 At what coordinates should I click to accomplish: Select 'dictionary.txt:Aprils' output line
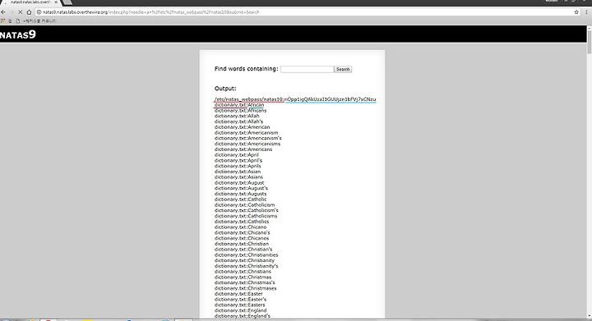click(x=238, y=166)
